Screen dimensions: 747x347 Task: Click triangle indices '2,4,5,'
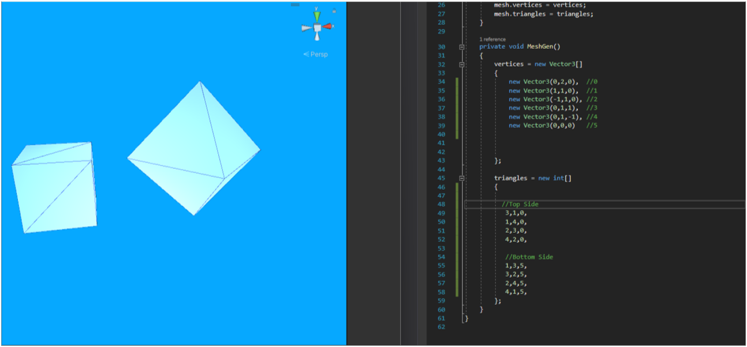[x=516, y=283]
